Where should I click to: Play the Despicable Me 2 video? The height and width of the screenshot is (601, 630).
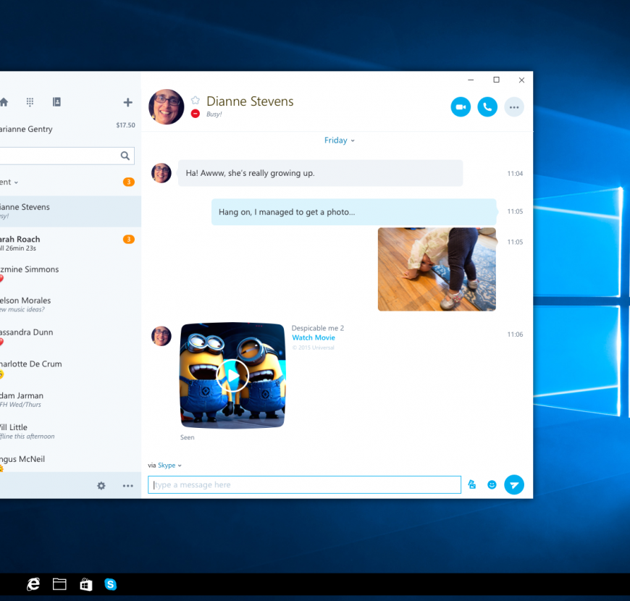click(x=232, y=376)
